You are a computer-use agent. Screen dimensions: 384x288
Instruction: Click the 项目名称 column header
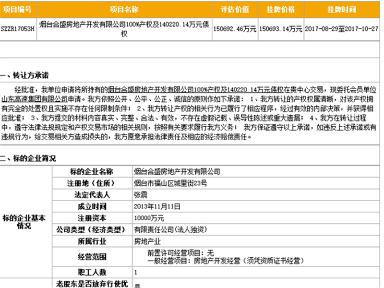pos(124,10)
